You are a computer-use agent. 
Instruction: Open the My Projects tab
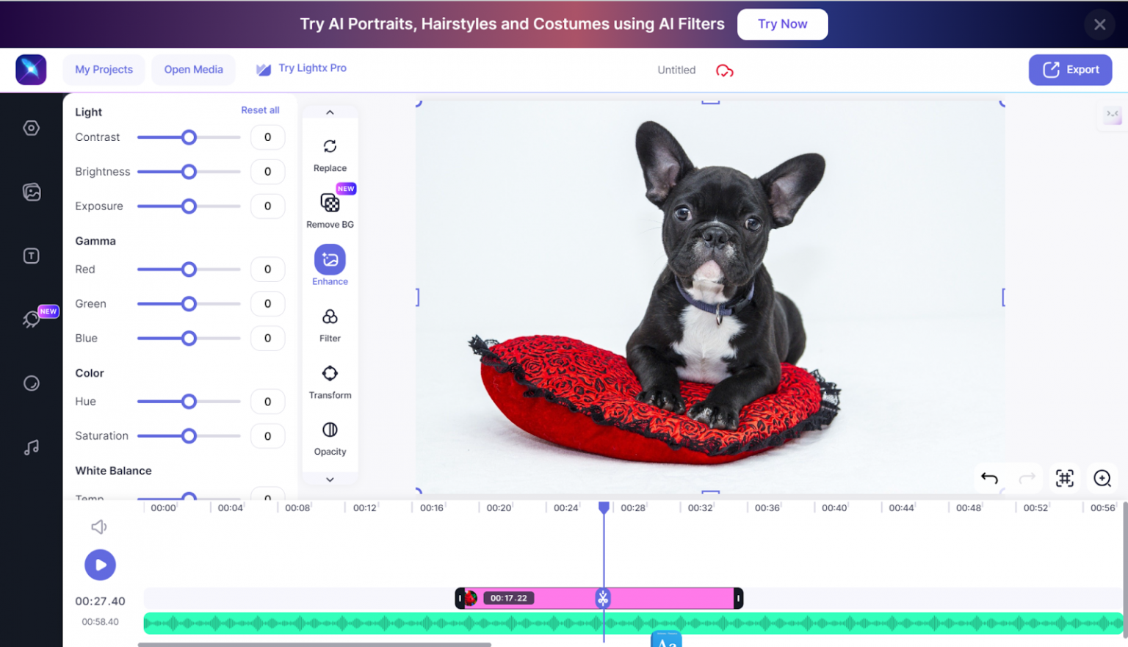[x=104, y=70]
